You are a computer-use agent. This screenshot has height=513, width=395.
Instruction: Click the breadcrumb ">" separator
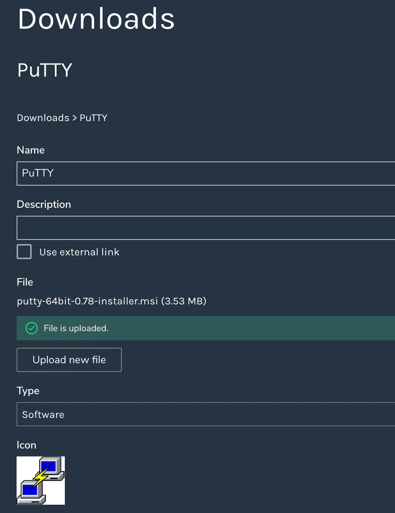click(x=75, y=118)
